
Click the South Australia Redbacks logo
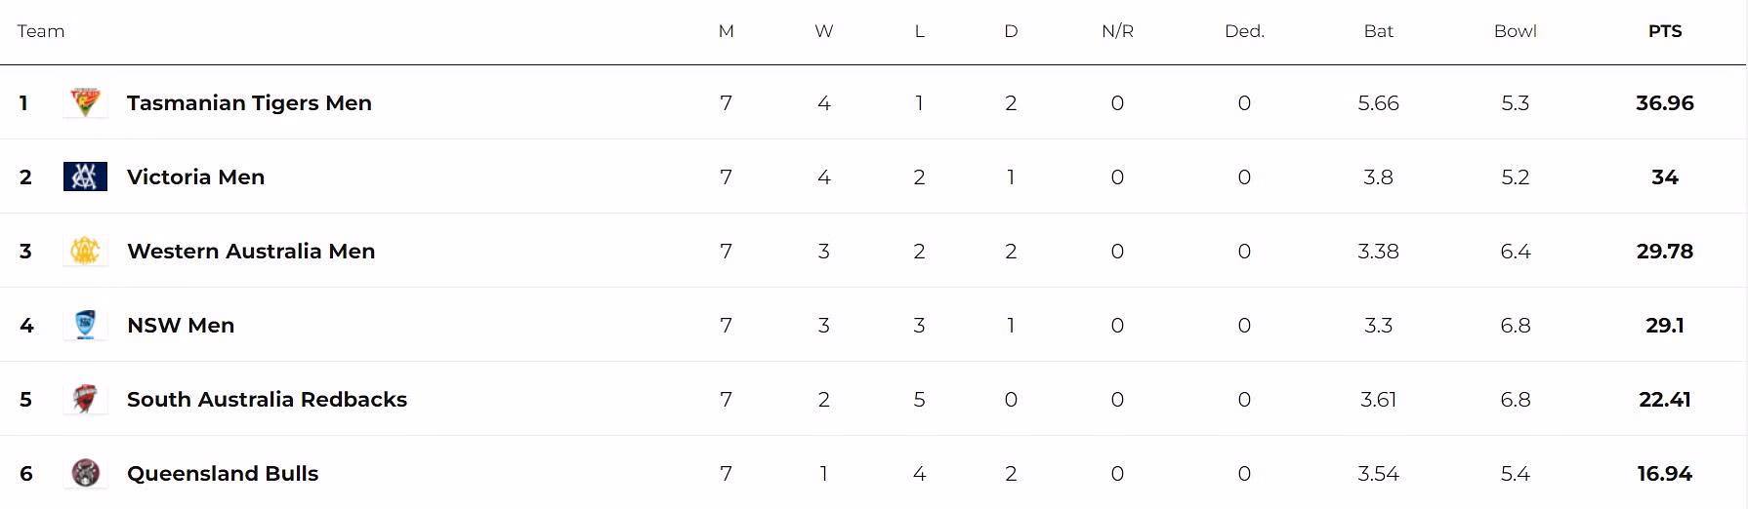pyautogui.click(x=85, y=399)
